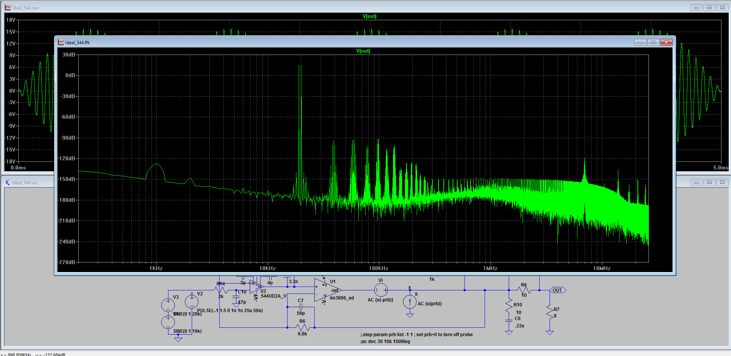Maximize the Ideal_544.raw window
The width and height of the screenshot is (731, 356).
(x=710, y=8)
